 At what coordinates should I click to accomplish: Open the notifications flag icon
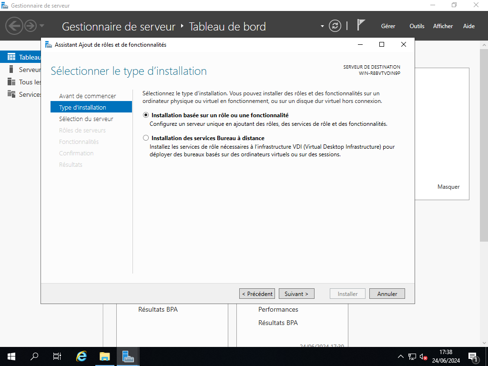[x=361, y=26]
